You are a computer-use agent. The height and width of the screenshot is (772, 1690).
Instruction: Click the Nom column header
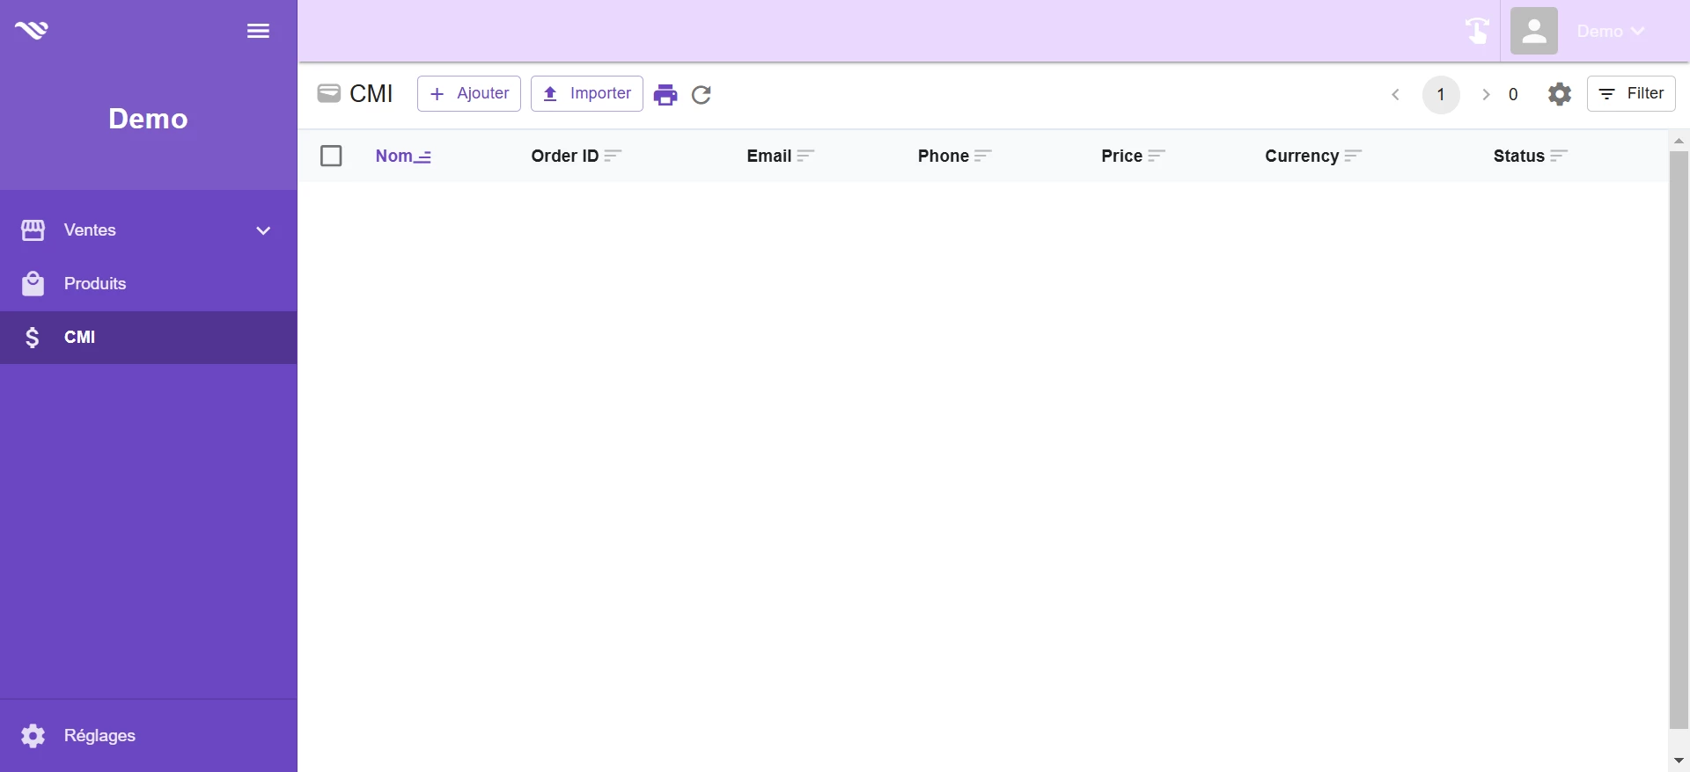tap(393, 156)
